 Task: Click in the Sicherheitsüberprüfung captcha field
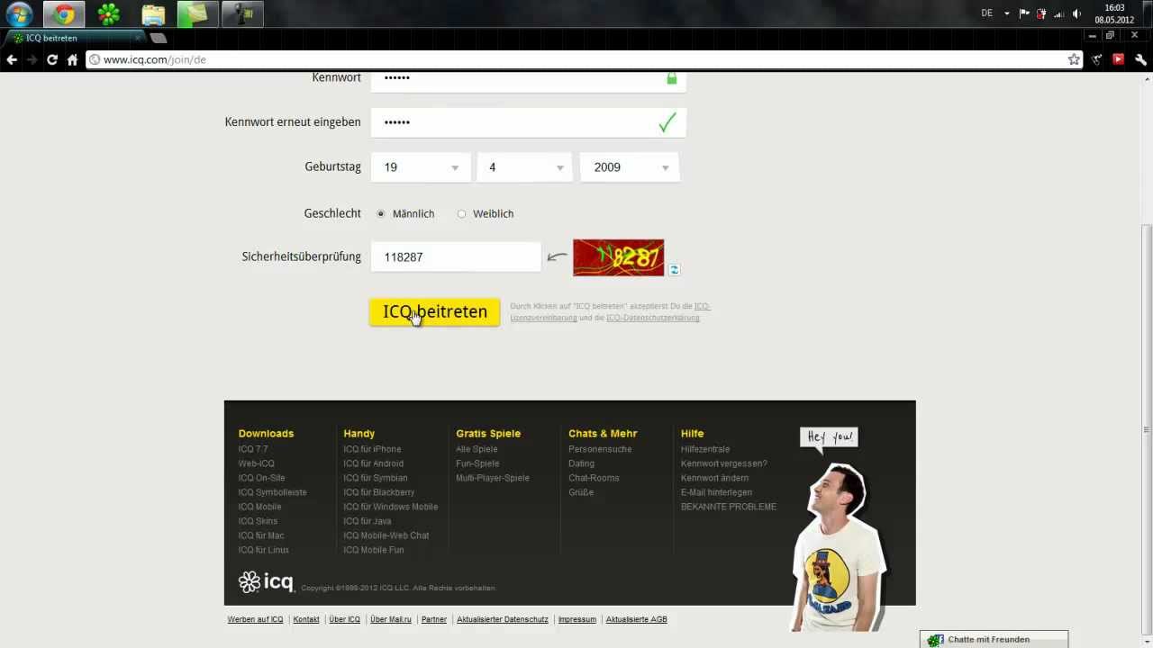456,257
